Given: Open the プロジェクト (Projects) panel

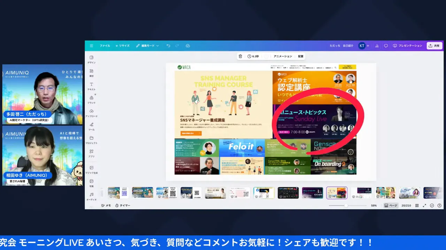Looking at the screenshot, I should tap(91, 140).
